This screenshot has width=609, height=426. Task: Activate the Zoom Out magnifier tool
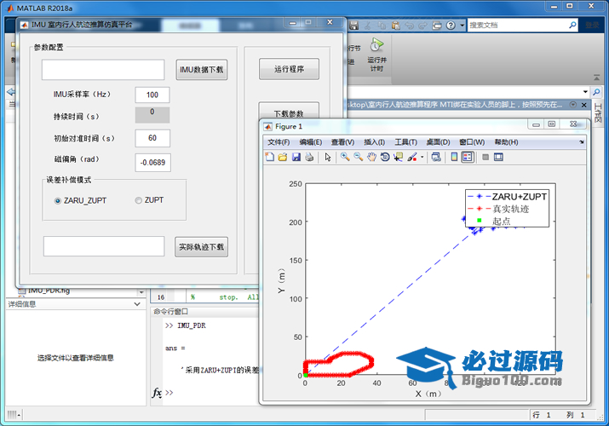tap(358, 157)
